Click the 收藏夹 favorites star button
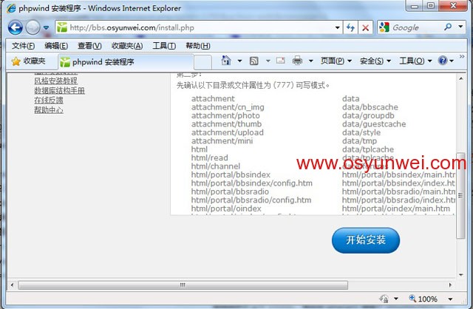The height and width of the screenshot is (309, 473). 28,61
